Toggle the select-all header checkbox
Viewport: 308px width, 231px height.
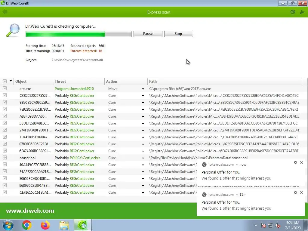point(5,81)
